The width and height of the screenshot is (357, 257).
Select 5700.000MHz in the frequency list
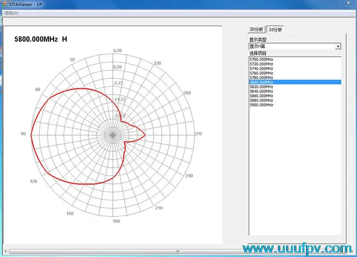[262, 60]
